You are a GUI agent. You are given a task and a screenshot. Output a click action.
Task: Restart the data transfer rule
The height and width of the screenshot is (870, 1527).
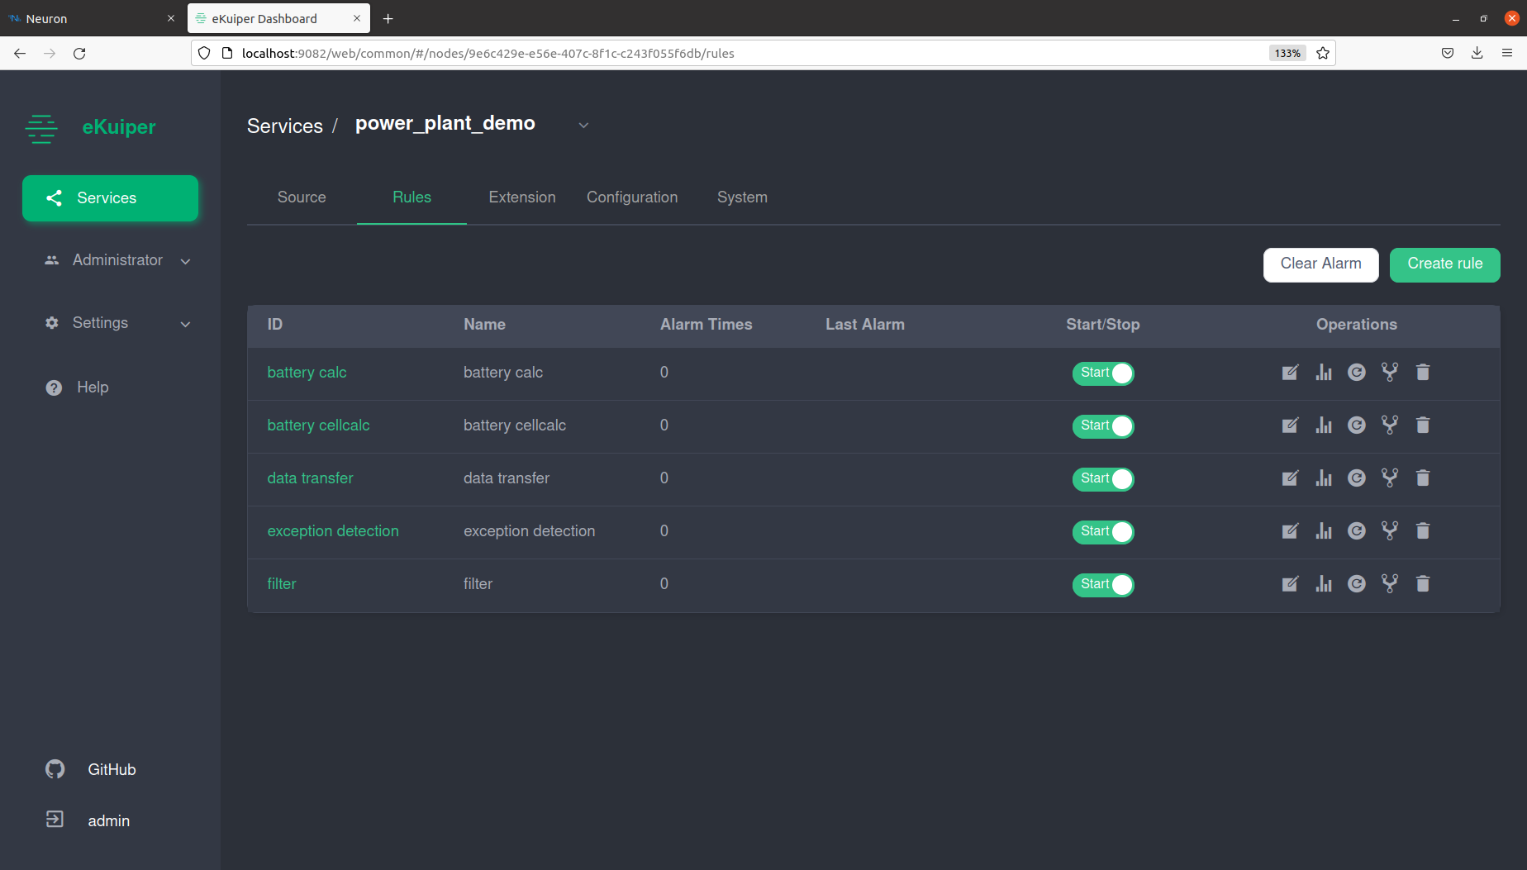pos(1357,478)
